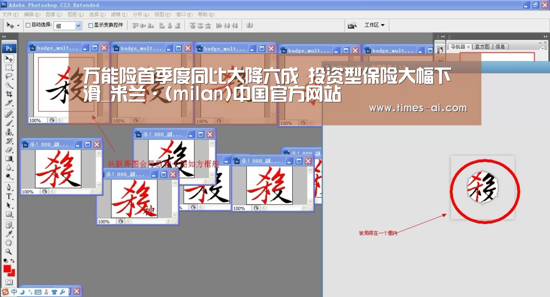Select the Pen tool
550x297 pixels.
(x=9, y=188)
